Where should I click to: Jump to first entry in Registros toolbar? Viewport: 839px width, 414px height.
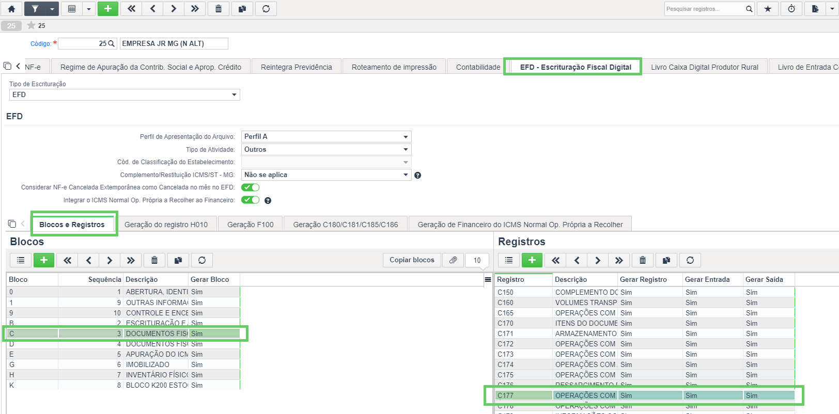tap(555, 260)
